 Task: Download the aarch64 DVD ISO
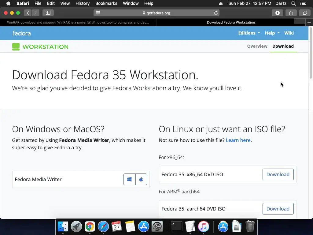[x=278, y=209]
